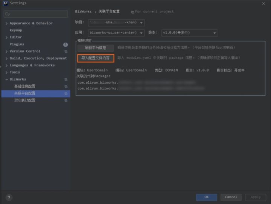The width and height of the screenshot is (271, 204).
Task: Click the project-scope icon beside 双向联动配置
Action: coord(66,100)
